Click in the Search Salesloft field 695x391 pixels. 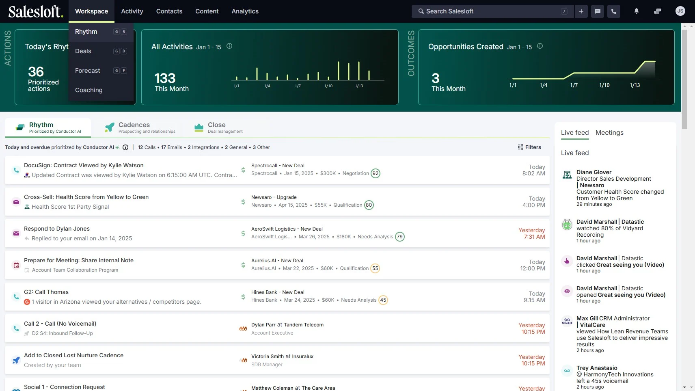pos(492,11)
